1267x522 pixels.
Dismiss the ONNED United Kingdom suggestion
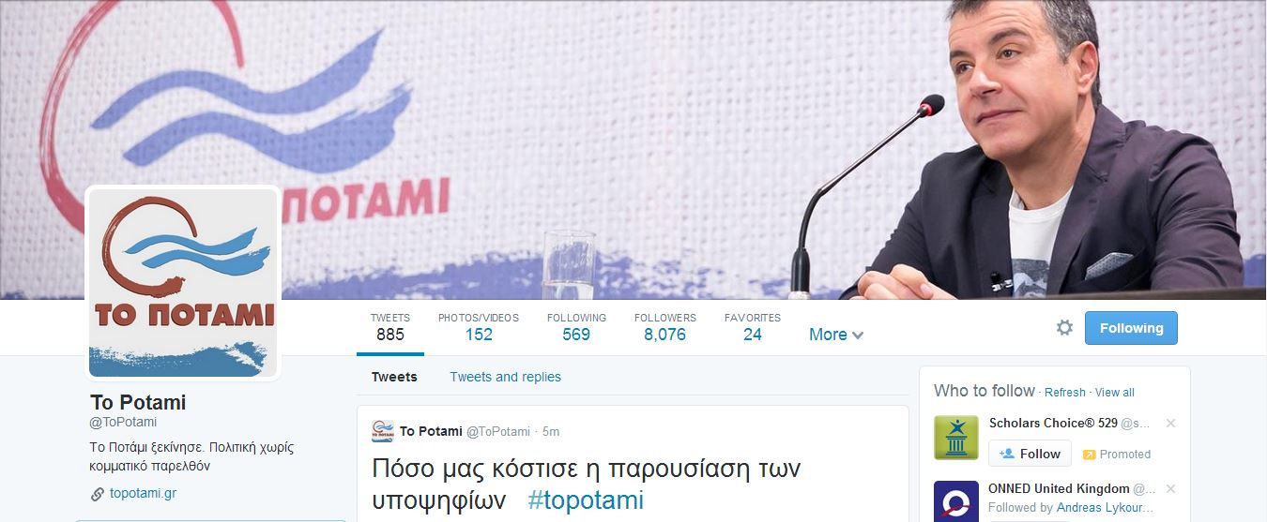[1170, 489]
